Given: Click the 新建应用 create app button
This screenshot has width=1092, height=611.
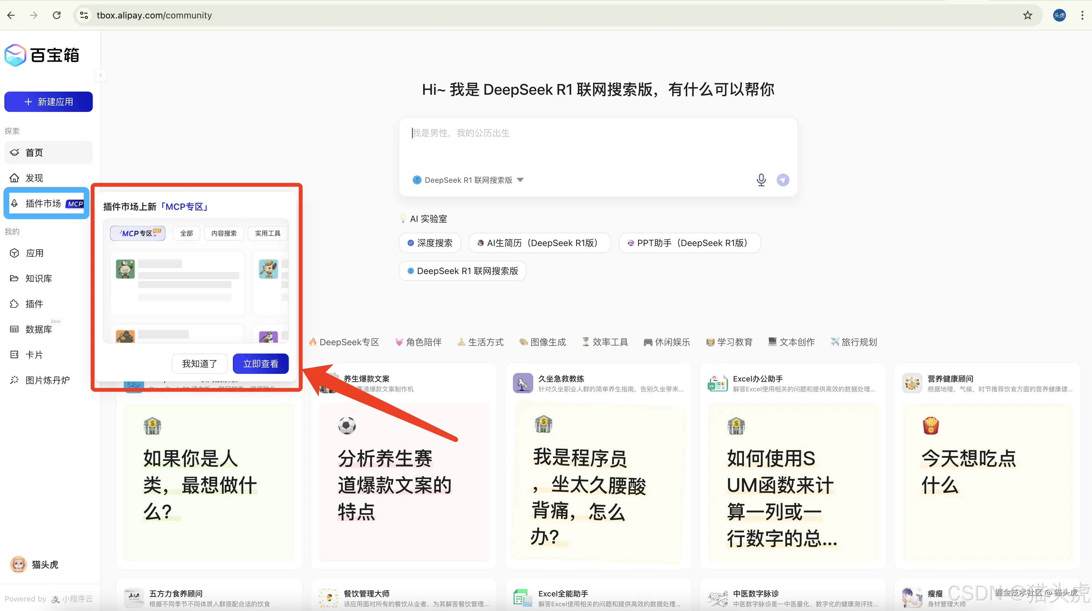Looking at the screenshot, I should [x=48, y=102].
